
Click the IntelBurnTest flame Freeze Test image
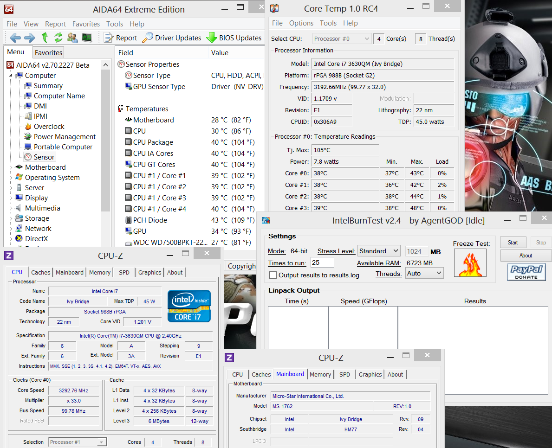(470, 263)
